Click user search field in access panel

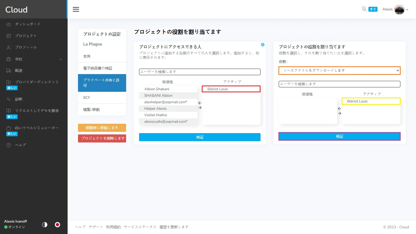click(x=200, y=72)
